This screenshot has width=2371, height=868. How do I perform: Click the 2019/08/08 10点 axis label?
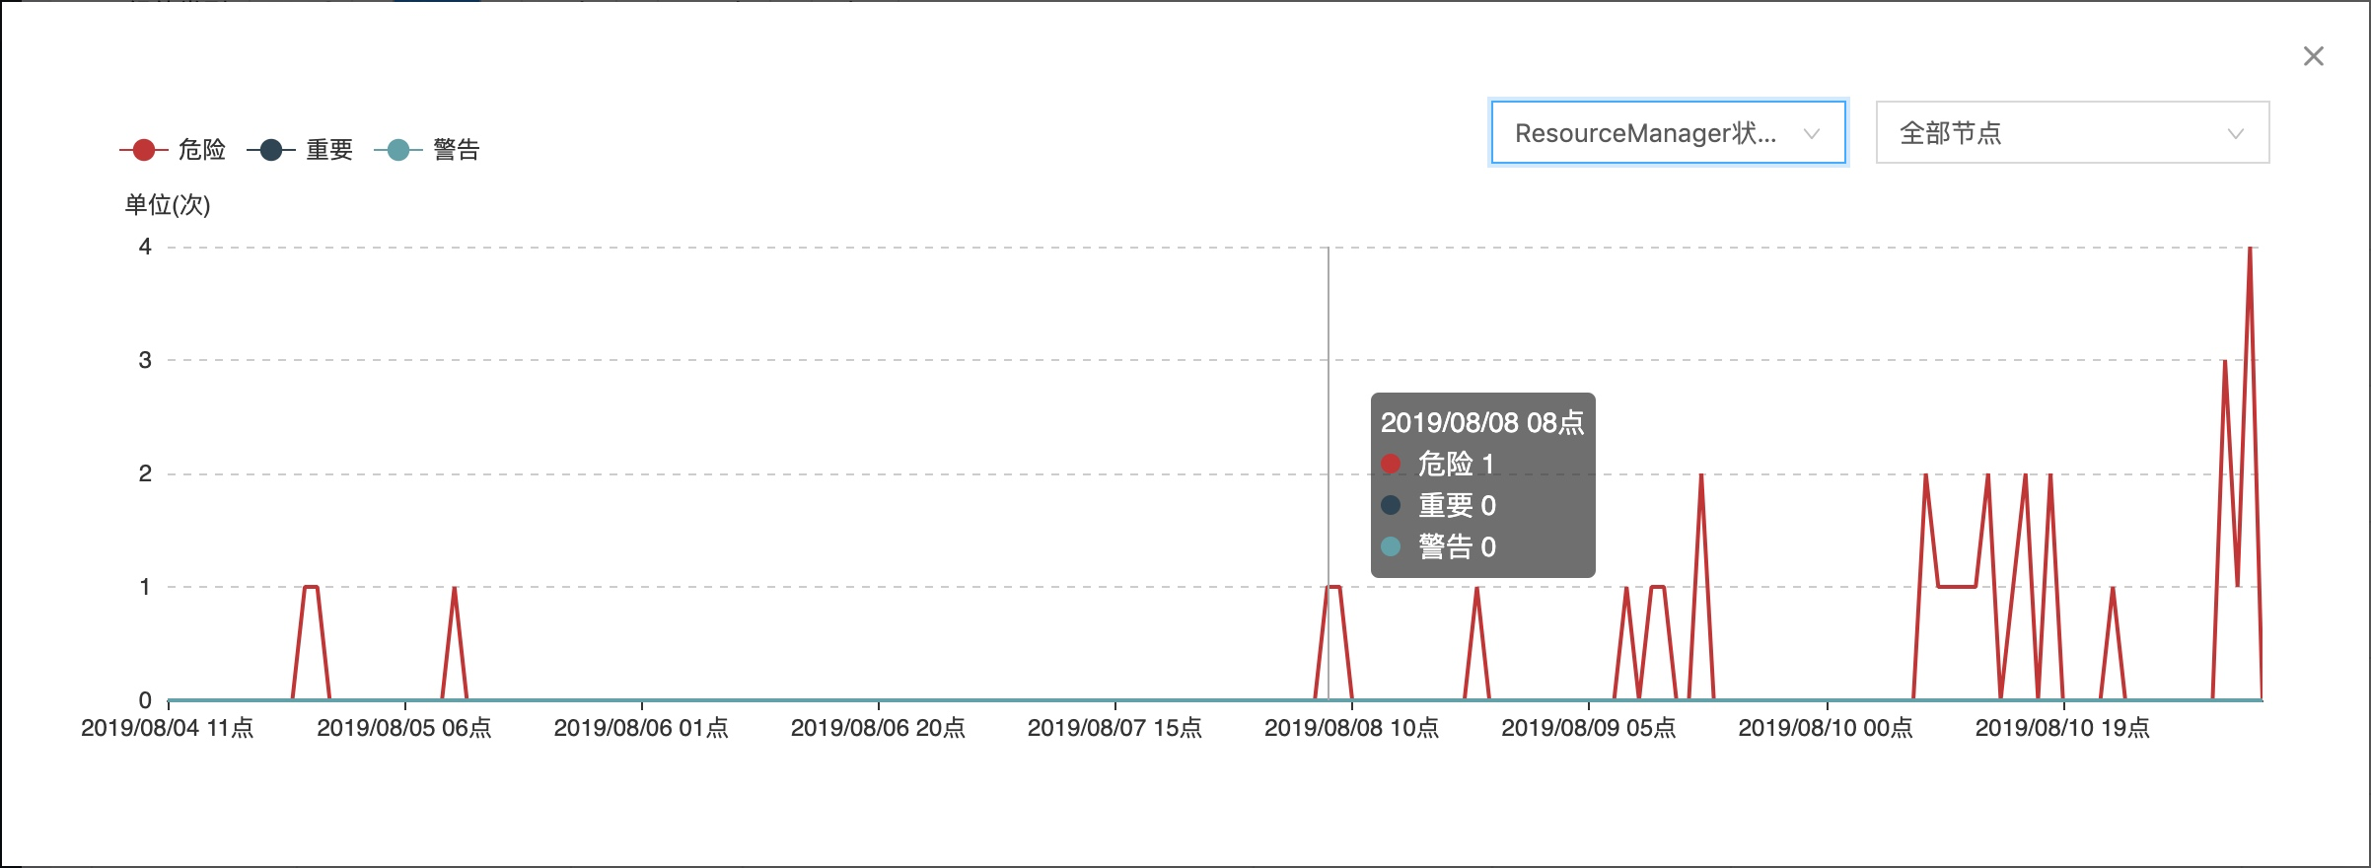[x=1351, y=728]
